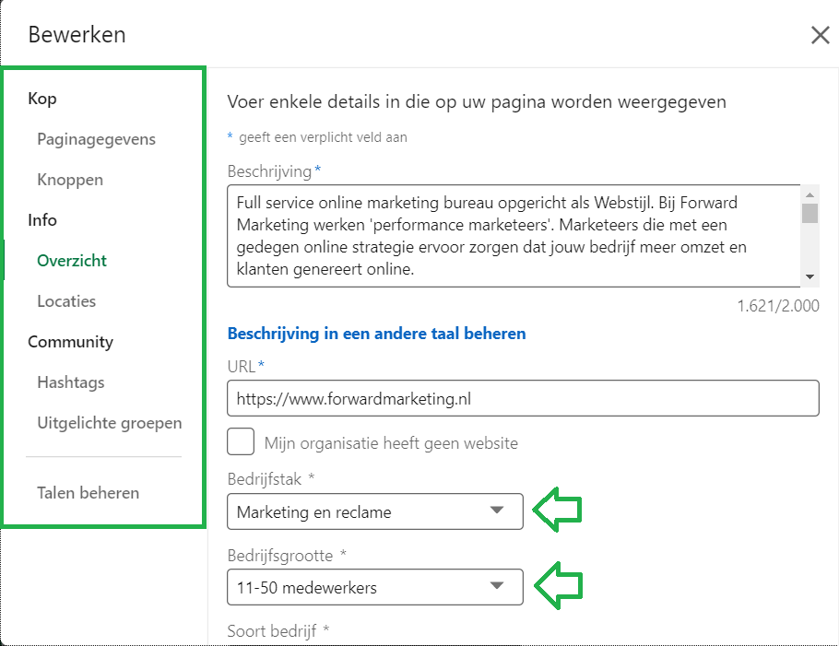Select 'Kop' in the sidebar
The height and width of the screenshot is (646, 839).
point(42,98)
